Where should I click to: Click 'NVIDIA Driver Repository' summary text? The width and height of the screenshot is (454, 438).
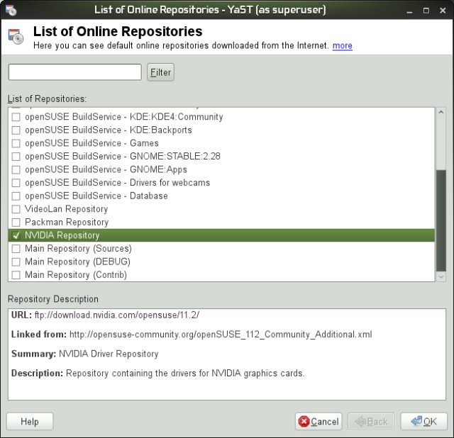109,354
